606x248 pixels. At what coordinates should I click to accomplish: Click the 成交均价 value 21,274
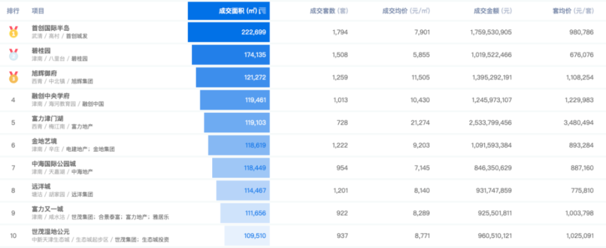coord(420,122)
